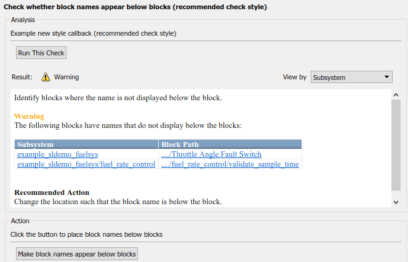Image resolution: width=408 pixels, height=262 pixels.
Task: Select the Recommended Action heading
Action: click(52, 193)
